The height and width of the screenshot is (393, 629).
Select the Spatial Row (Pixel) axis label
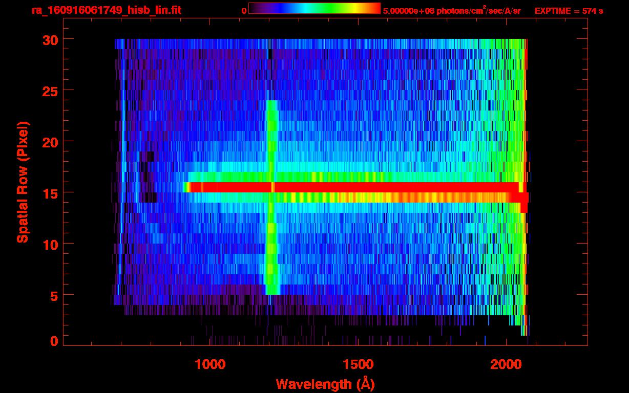point(23,182)
